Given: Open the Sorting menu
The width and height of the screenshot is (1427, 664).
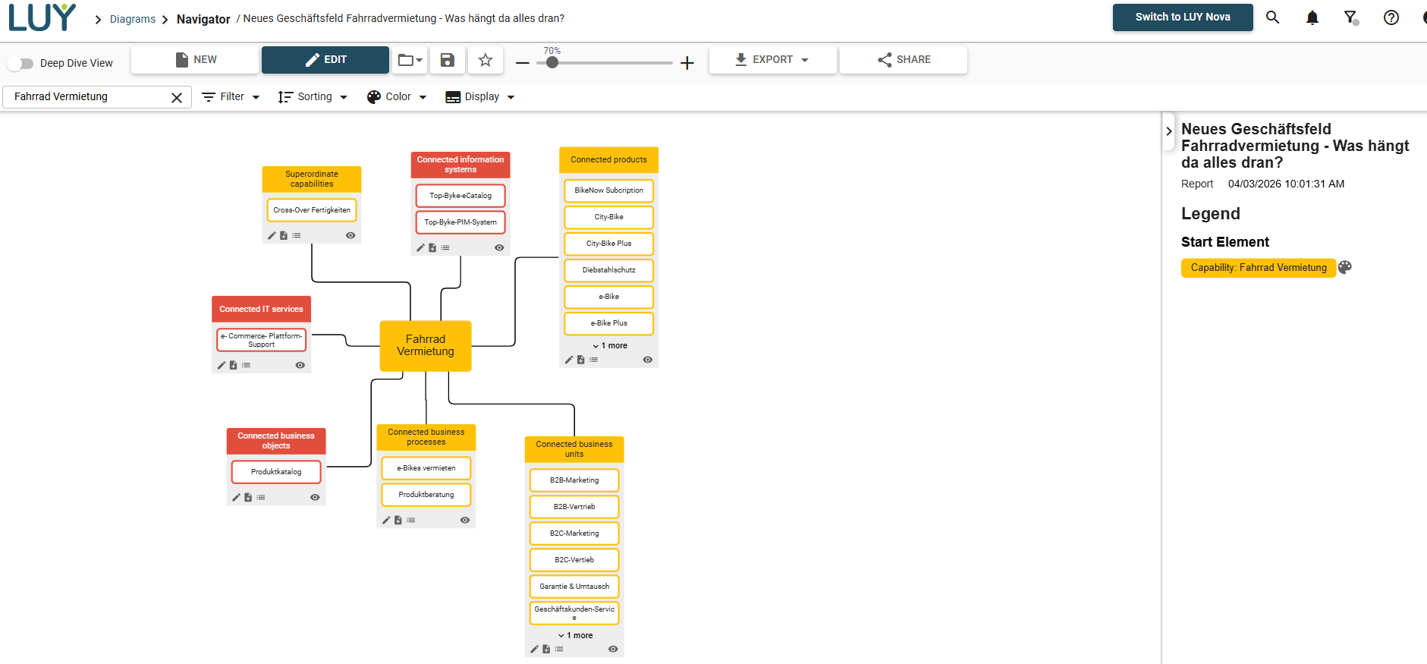Looking at the screenshot, I should (313, 97).
